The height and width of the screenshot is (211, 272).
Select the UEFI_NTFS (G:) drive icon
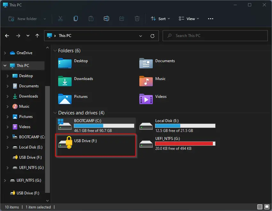click(146, 144)
